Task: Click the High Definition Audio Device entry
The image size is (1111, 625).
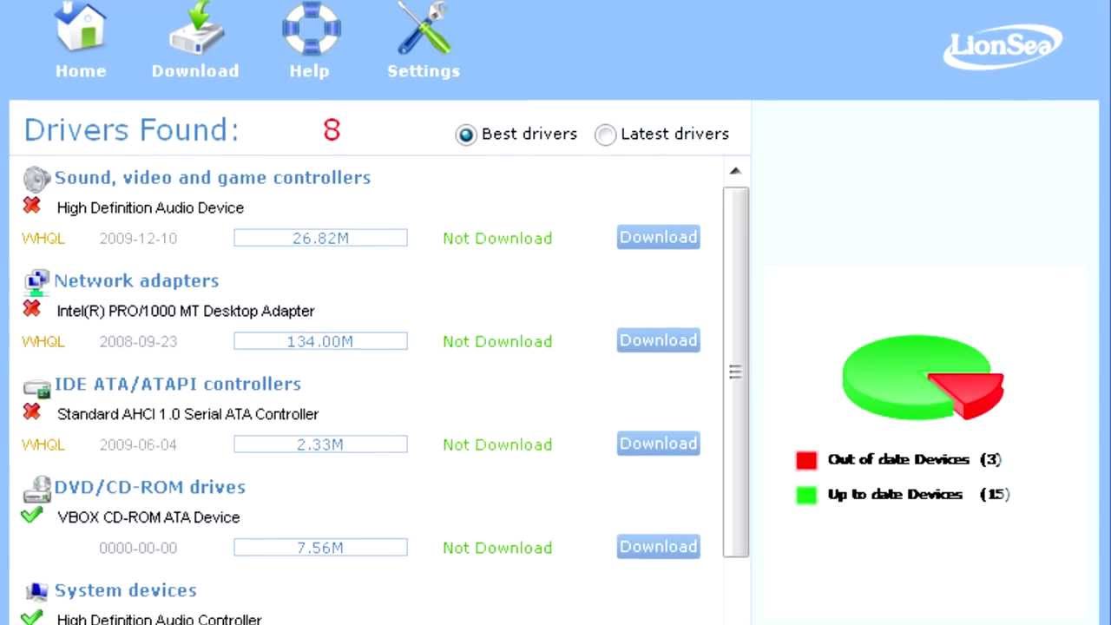Action: click(150, 207)
